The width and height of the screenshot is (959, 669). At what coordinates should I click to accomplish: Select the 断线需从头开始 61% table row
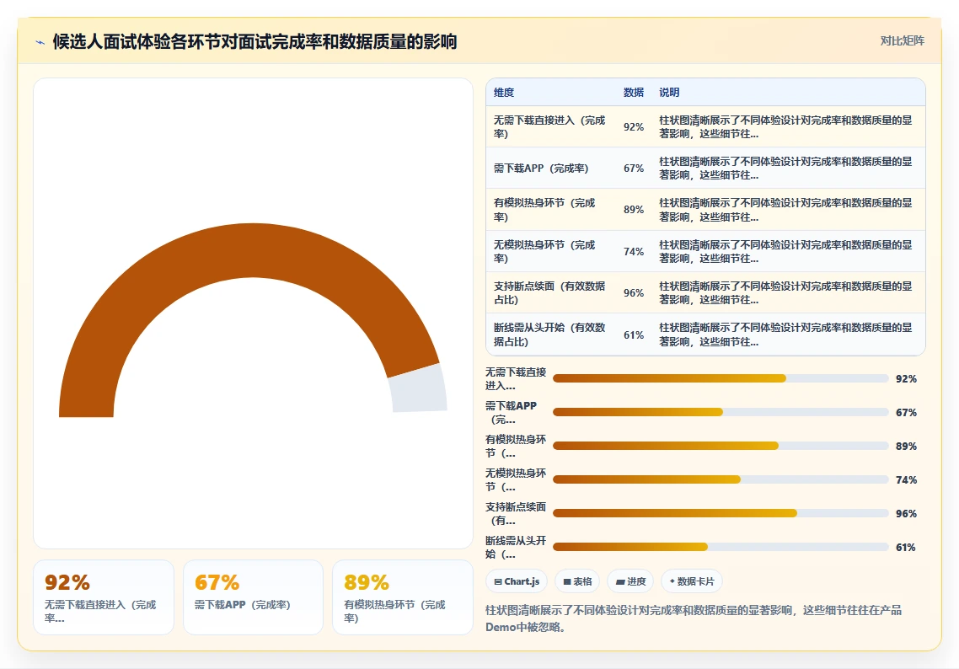point(705,334)
